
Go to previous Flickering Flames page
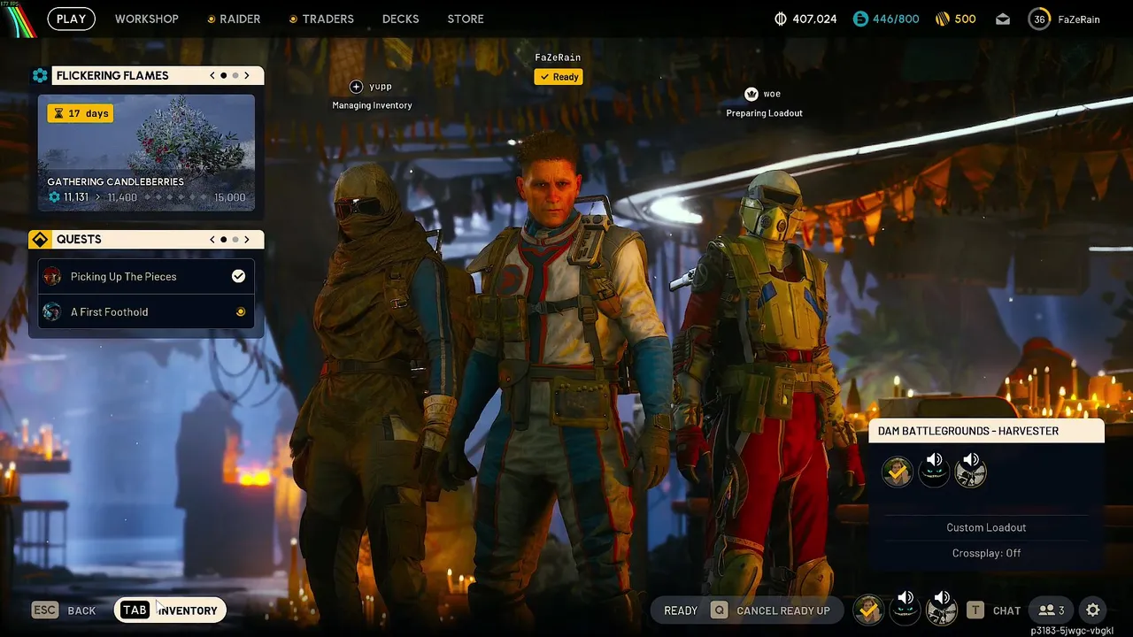coord(212,76)
